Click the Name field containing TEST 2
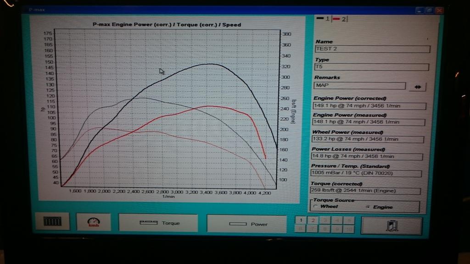This screenshot has height=264, width=470. (x=372, y=49)
